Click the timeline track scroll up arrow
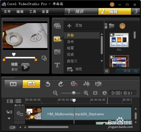 tap(136, 109)
